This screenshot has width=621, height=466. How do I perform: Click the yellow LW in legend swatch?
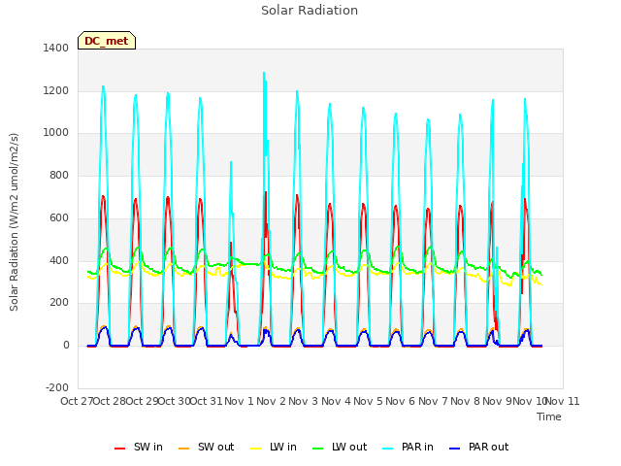click(256, 449)
